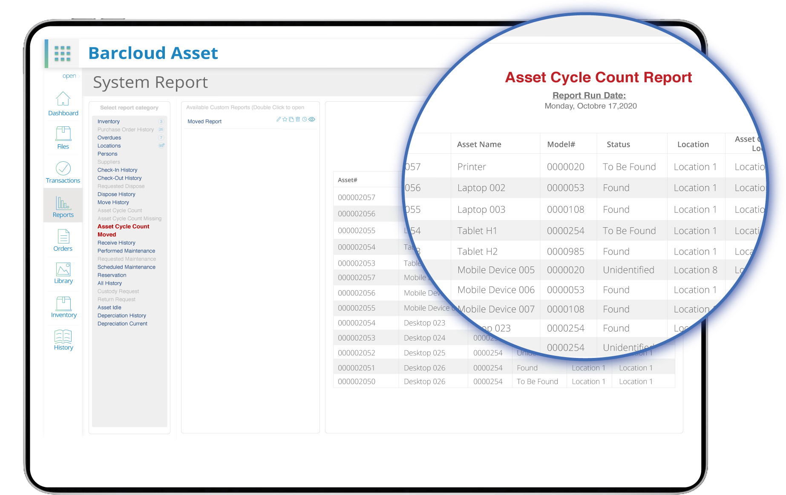Click the Barcloud Asset title
786x495 pixels.
(153, 53)
